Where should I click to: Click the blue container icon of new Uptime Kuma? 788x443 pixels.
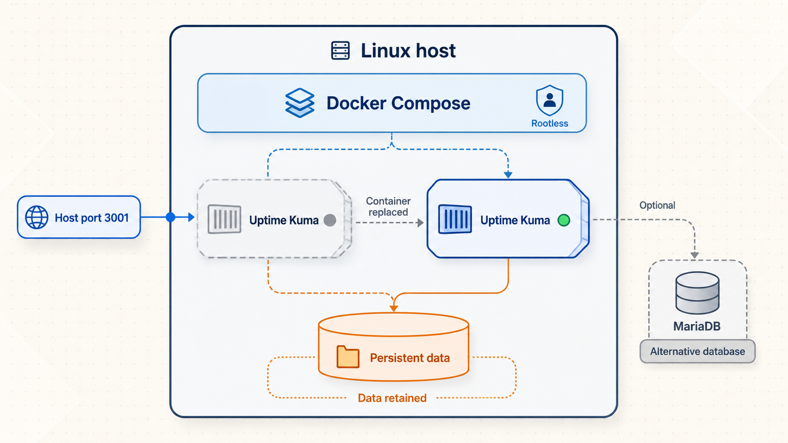tap(455, 219)
